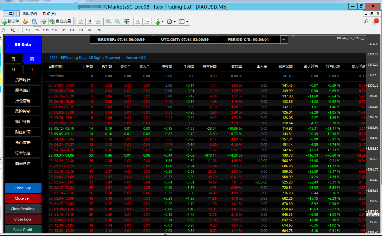This screenshot has width=382, height=236.
Task: Switch statistics to 年 (year) view
Action: (32, 69)
